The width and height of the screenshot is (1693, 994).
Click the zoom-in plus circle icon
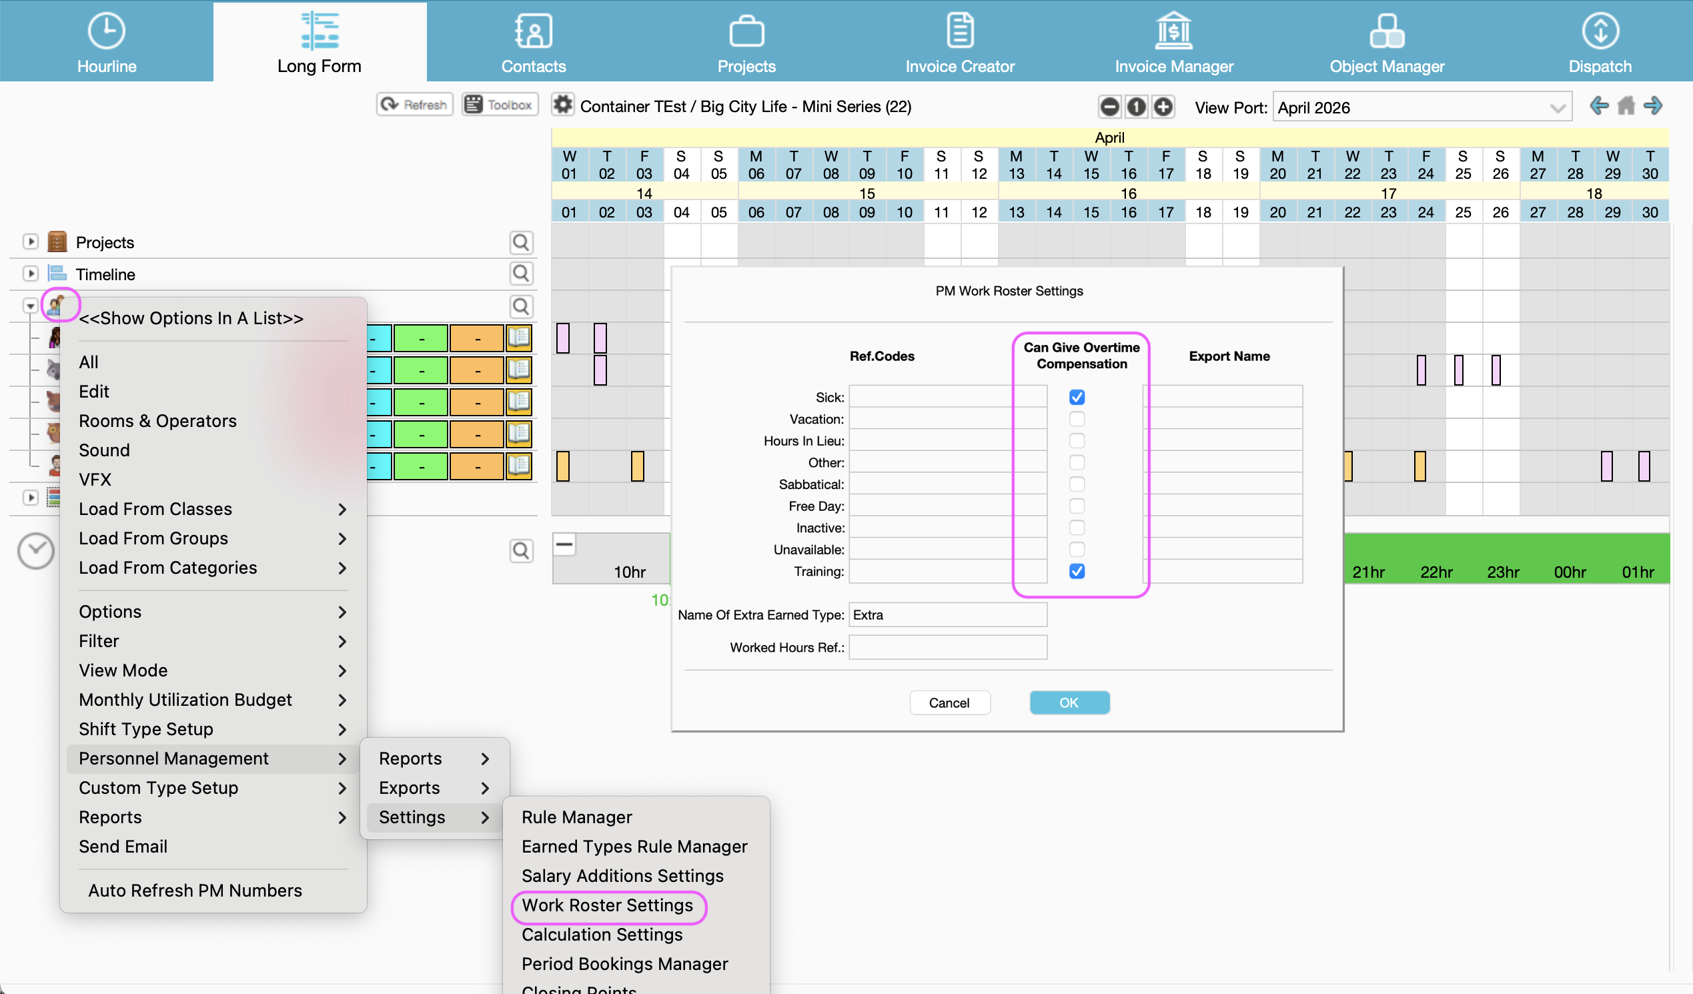click(x=1163, y=107)
